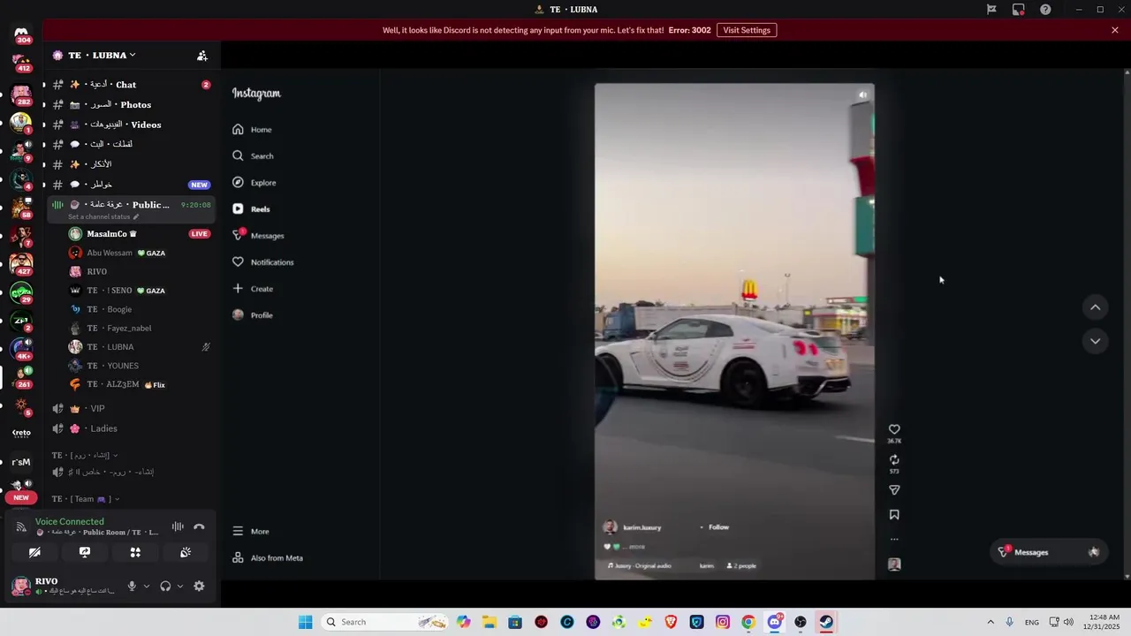Click taskbar Search box
This screenshot has width=1131, height=636.
point(384,622)
